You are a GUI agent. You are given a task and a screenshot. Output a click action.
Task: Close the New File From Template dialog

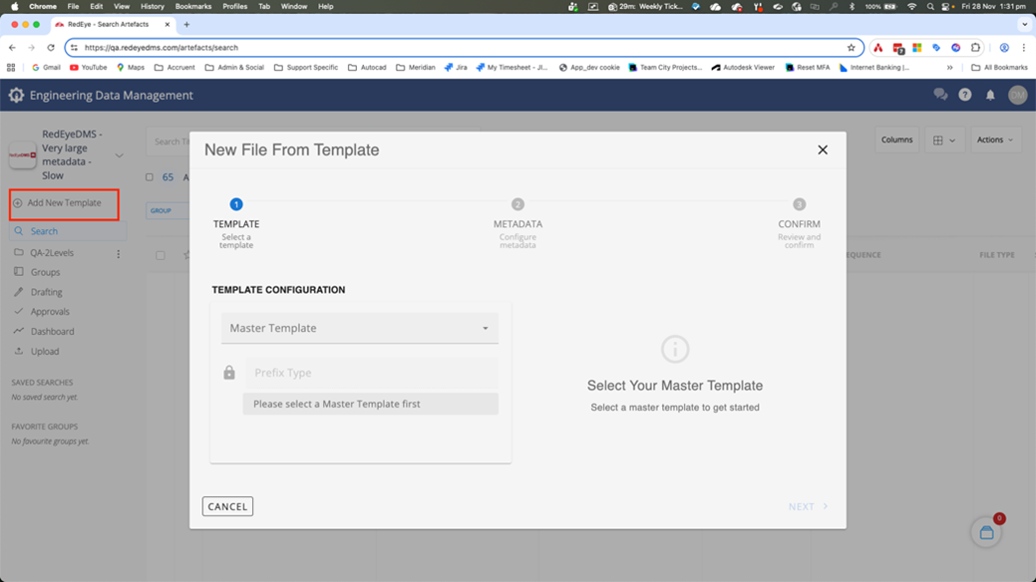click(823, 149)
